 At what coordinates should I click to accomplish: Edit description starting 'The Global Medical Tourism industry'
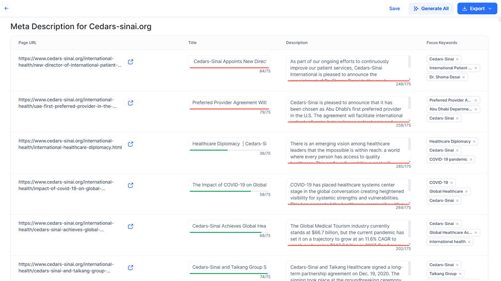pos(348,232)
